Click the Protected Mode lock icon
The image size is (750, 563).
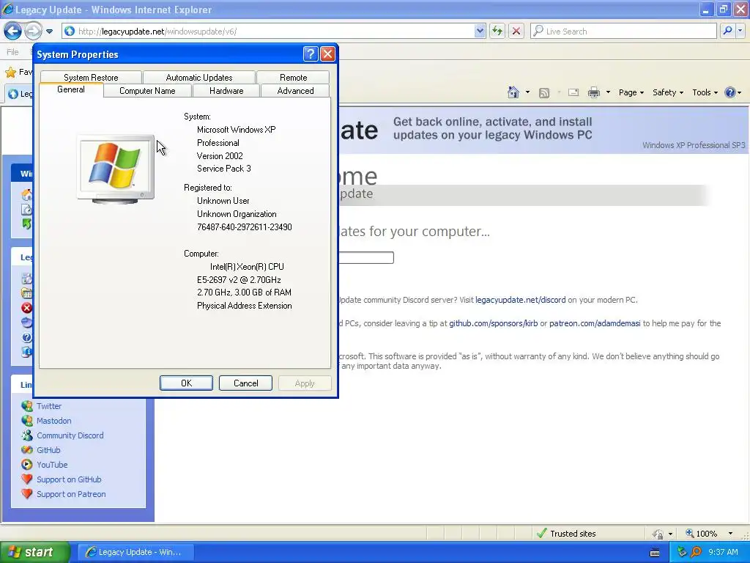click(658, 534)
